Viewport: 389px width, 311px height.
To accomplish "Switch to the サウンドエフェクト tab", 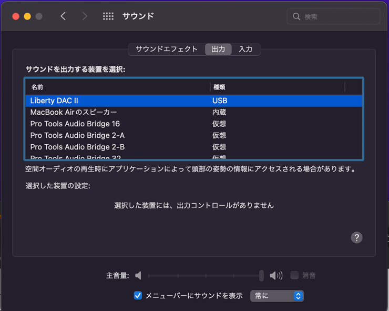I will point(167,49).
